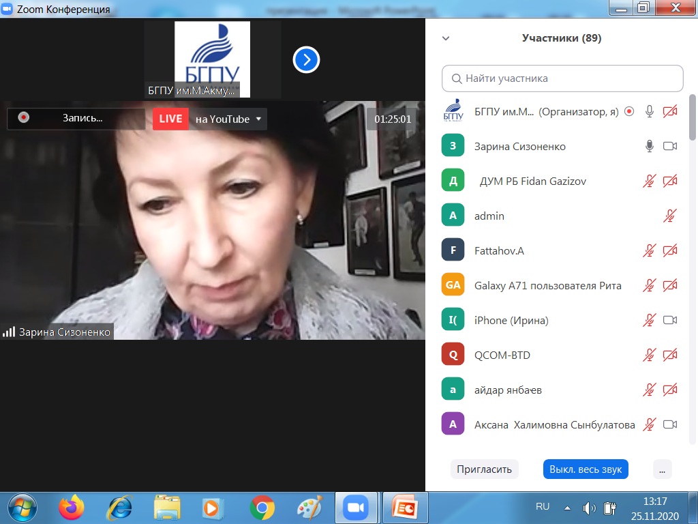Image resolution: width=698 pixels, height=524 pixels.
Task: Open the LIVE на YouTube dropdown
Action: 258,119
